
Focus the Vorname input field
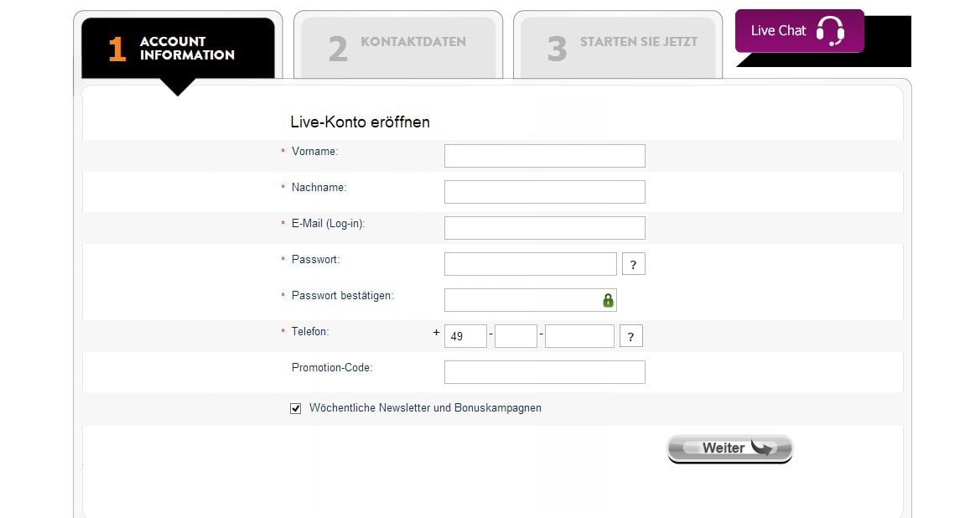point(545,156)
